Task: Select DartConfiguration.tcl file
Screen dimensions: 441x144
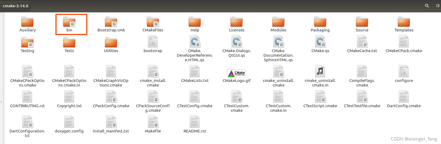Action: 28,127
